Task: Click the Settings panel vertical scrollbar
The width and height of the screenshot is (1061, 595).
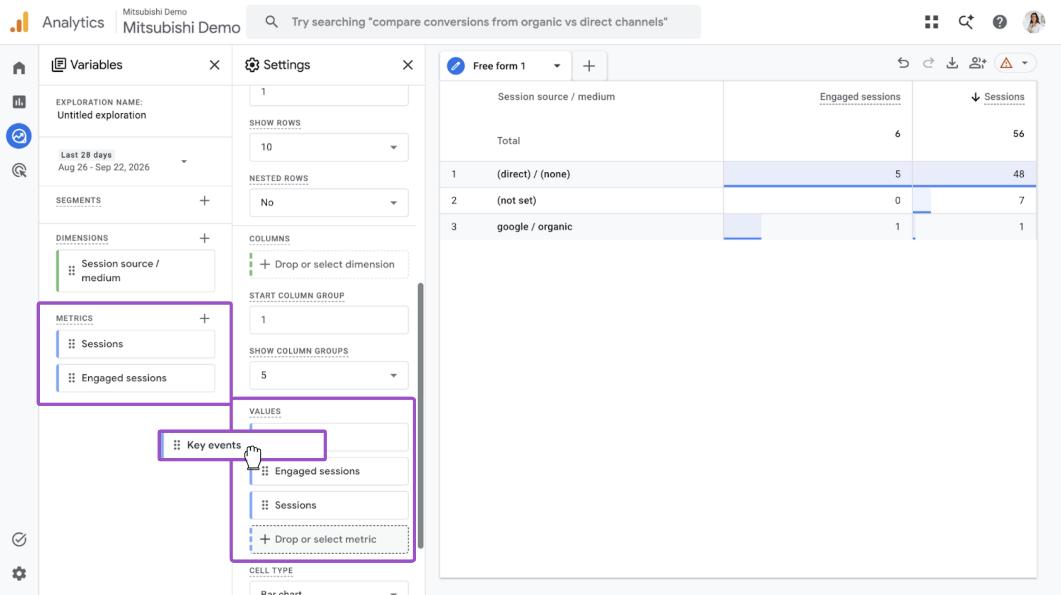Action: (x=420, y=415)
